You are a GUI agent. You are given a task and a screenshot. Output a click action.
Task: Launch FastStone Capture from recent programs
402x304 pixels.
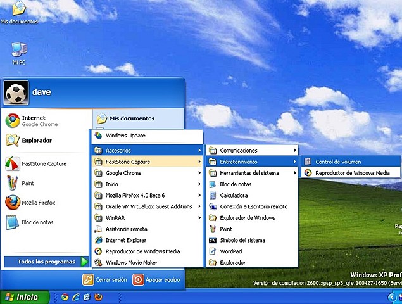(x=36, y=163)
